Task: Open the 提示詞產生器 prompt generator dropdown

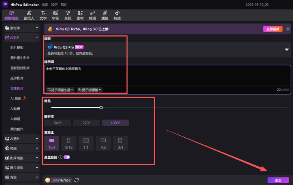Action: tap(60, 90)
